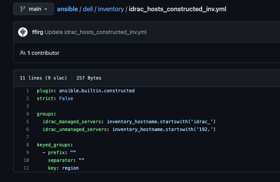Open the main branch selector dropdown

click(x=33, y=9)
